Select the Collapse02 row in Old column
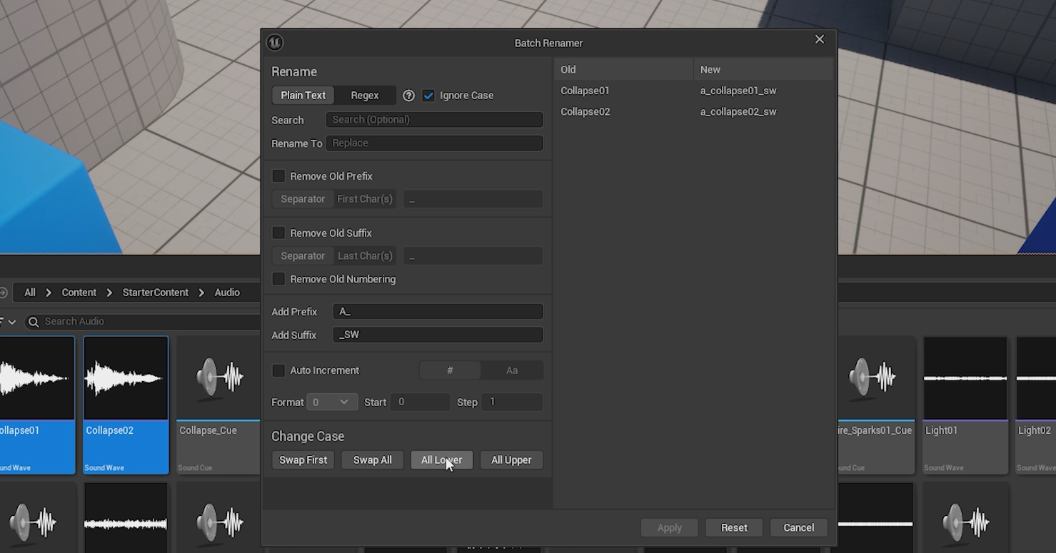Viewport: 1056px width, 553px height. coord(585,112)
